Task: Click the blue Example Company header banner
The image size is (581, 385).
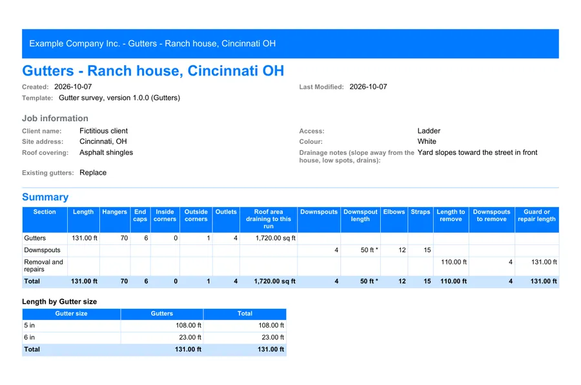Action: 290,44
